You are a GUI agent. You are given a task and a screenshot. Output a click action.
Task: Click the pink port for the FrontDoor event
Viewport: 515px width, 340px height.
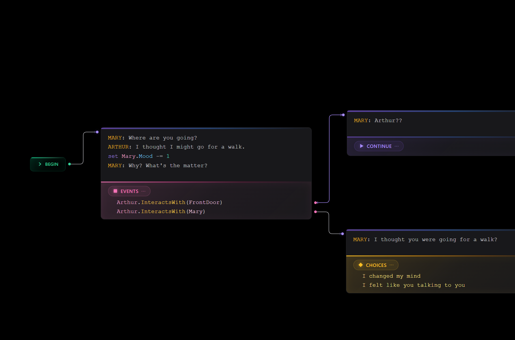(315, 203)
